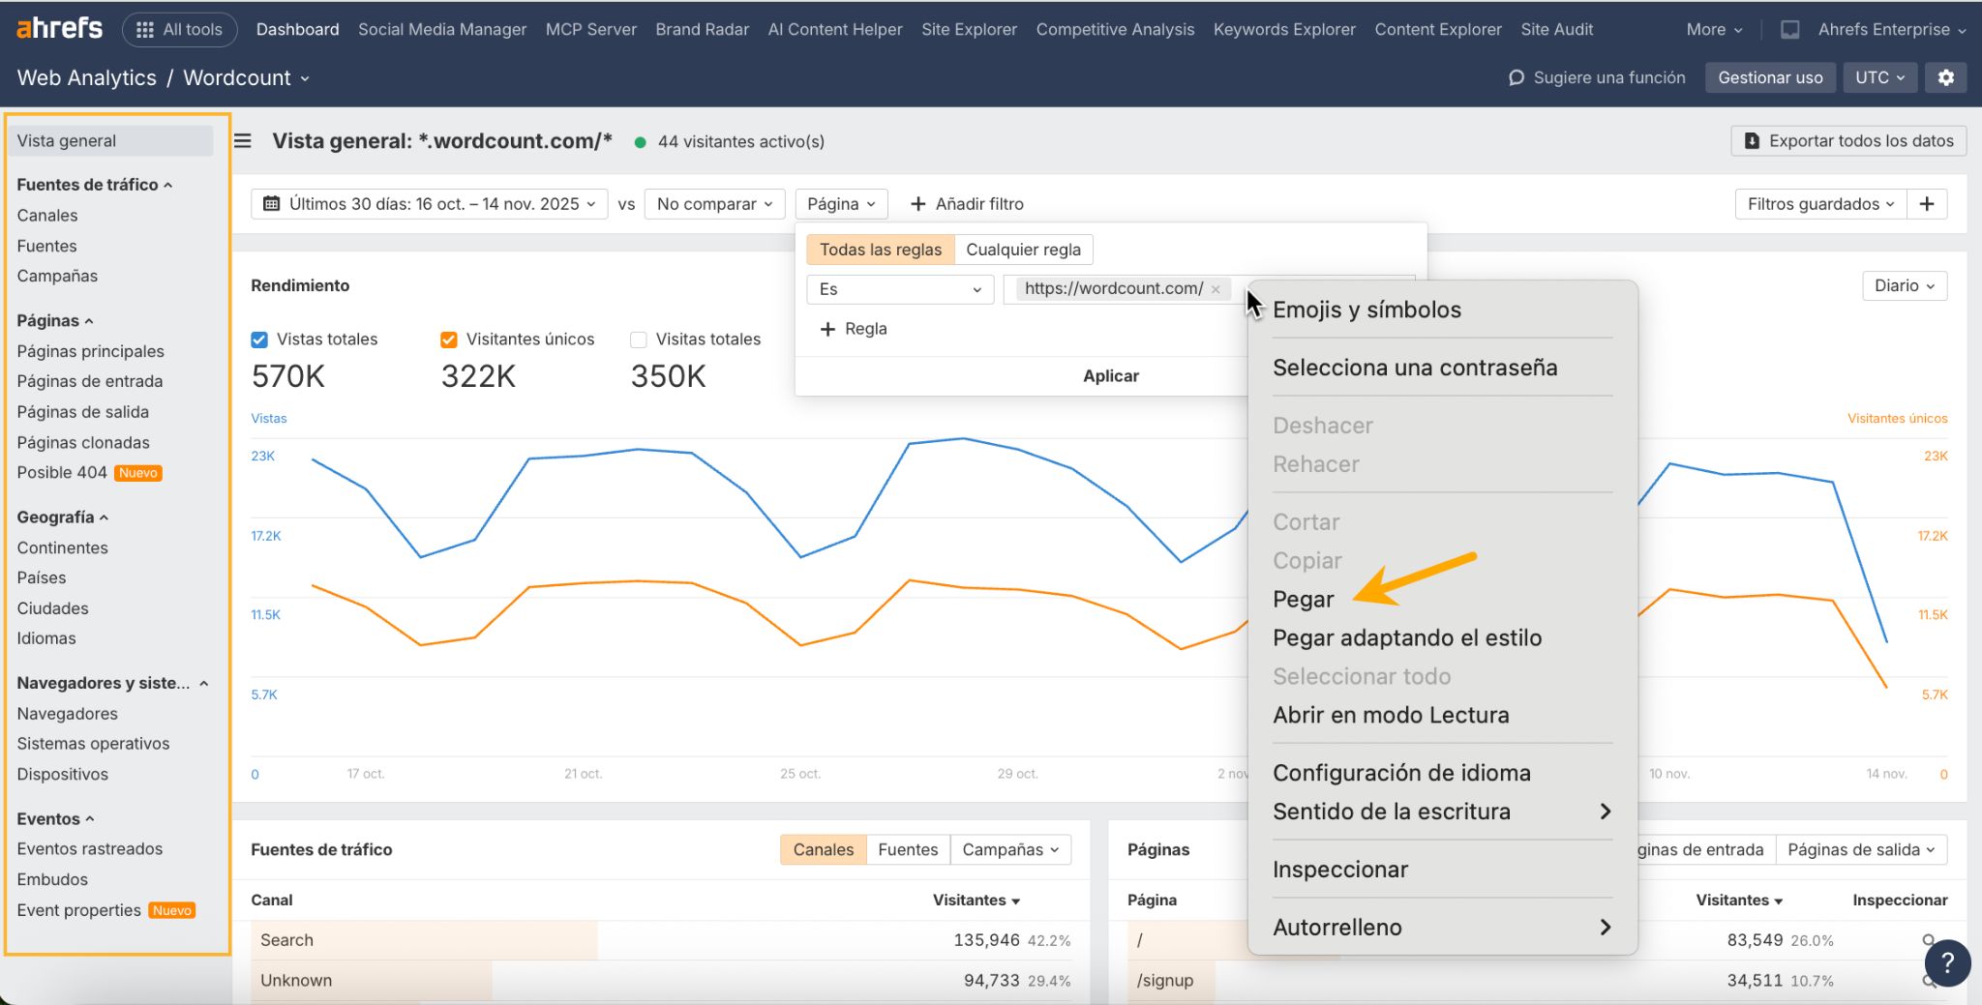Click the Aplicar button

tap(1110, 375)
